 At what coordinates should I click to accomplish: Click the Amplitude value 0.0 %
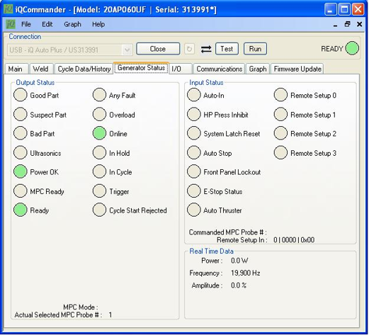click(x=239, y=285)
